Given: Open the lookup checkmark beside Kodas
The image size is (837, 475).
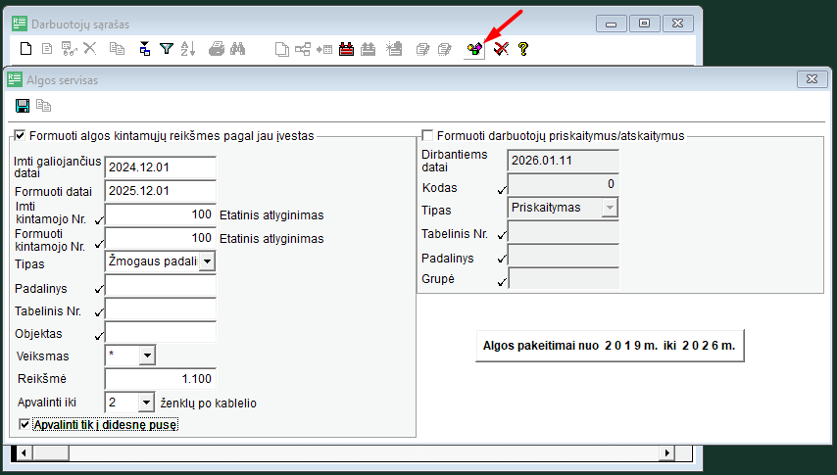Looking at the screenshot, I should [x=502, y=189].
